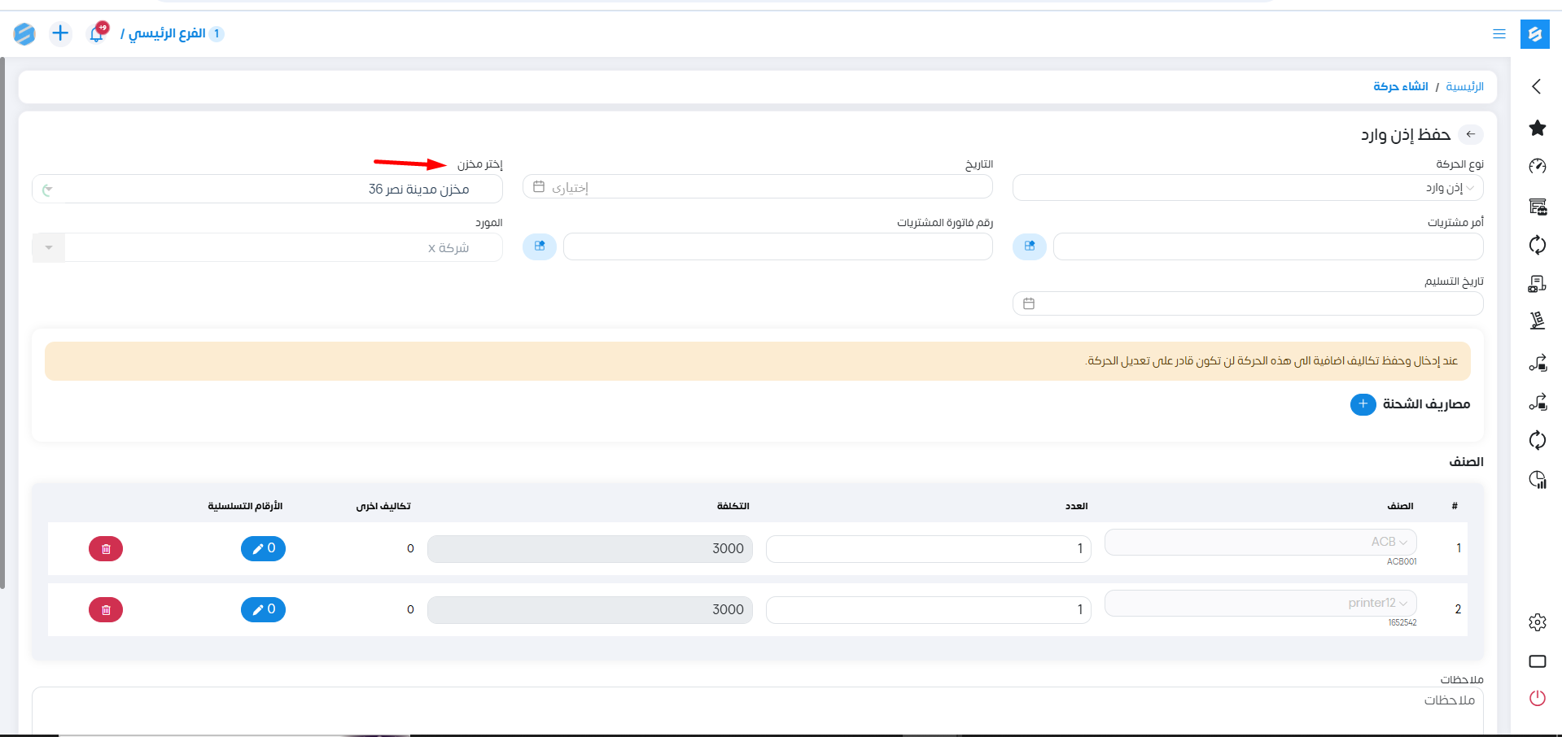This screenshot has height=737, width=1562.
Task: Toggle the hamburger menu in header
Action: 1499,34
